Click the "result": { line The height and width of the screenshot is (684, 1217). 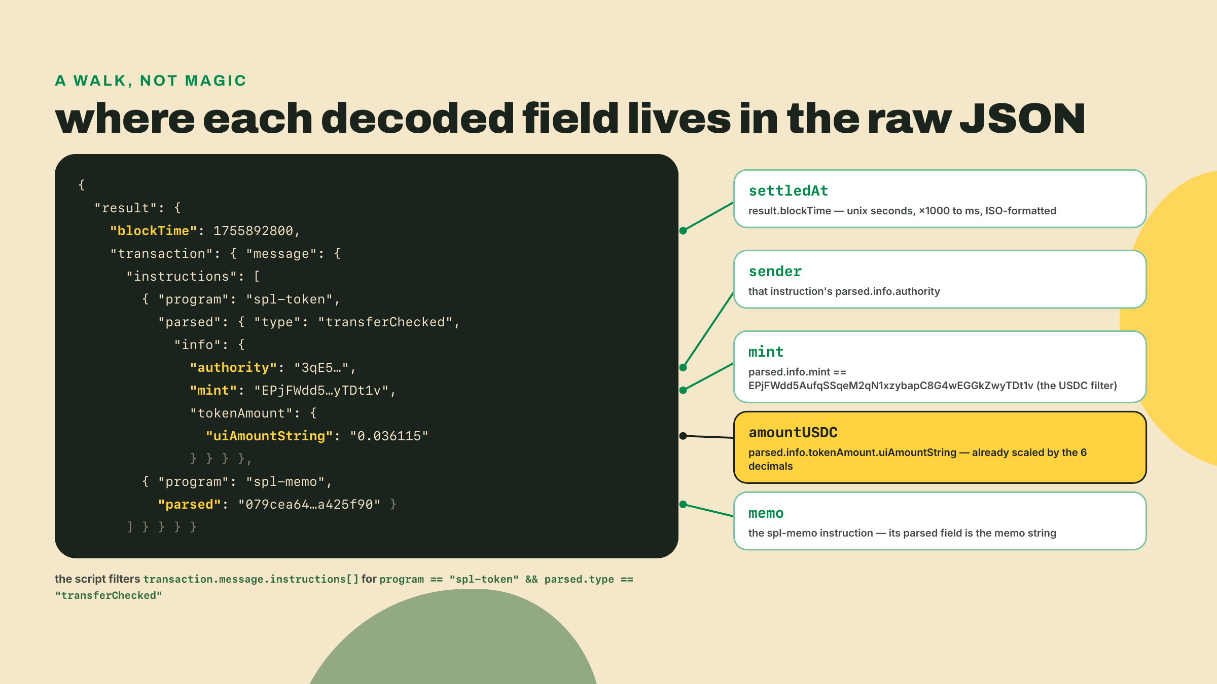137,208
